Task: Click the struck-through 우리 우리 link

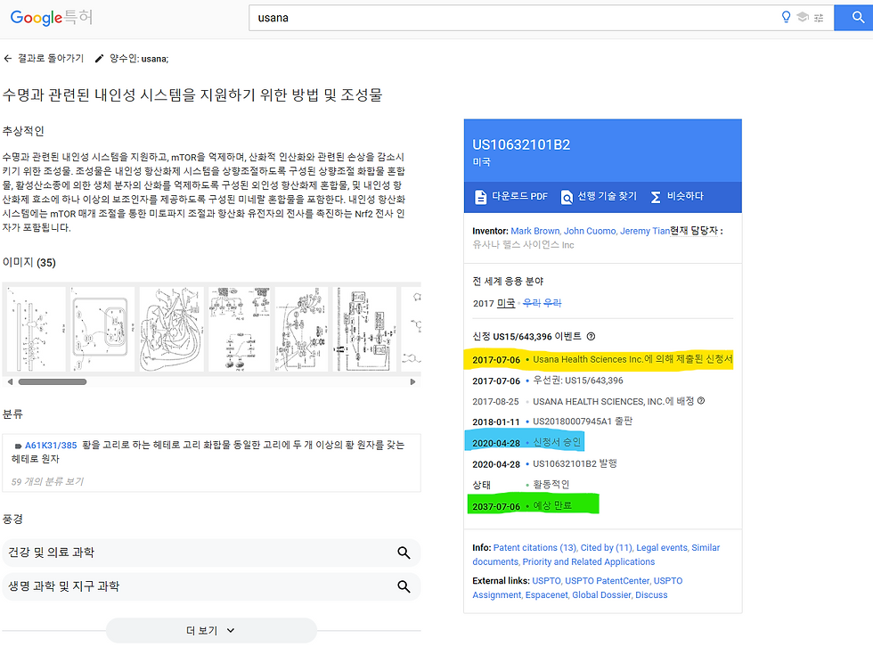Action: point(543,303)
